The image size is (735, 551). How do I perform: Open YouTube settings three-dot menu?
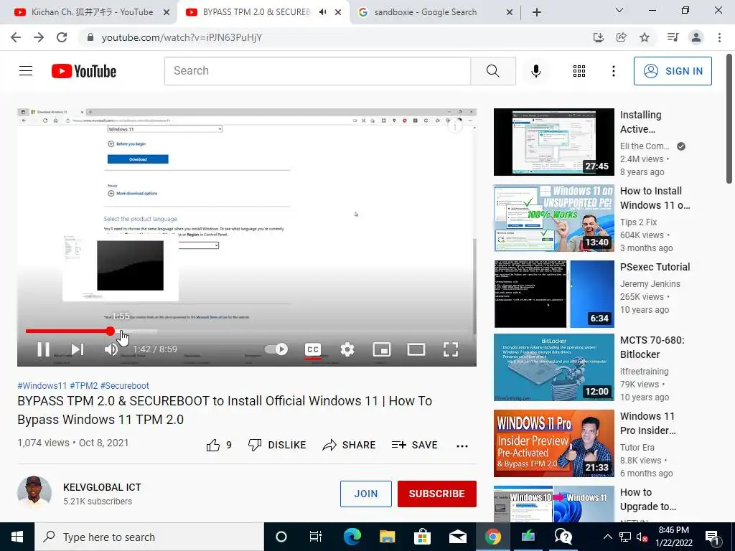pos(614,71)
